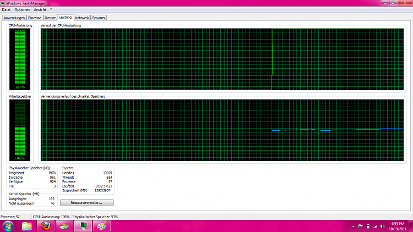Click the Handles label
The height and width of the screenshot is (232, 413).
(68, 173)
